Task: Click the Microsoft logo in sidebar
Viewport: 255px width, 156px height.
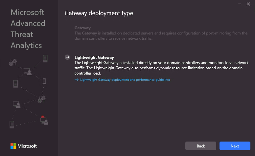Action: pyautogui.click(x=24, y=146)
